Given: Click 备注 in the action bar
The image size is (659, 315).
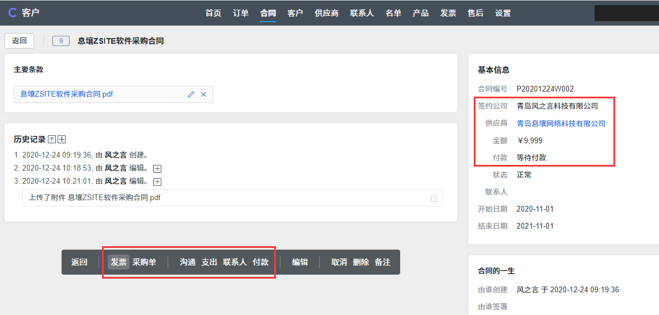Looking at the screenshot, I should tap(383, 262).
